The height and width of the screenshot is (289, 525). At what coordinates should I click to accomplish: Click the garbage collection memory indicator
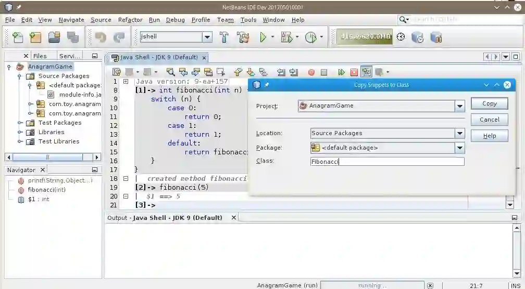pyautogui.click(x=365, y=36)
